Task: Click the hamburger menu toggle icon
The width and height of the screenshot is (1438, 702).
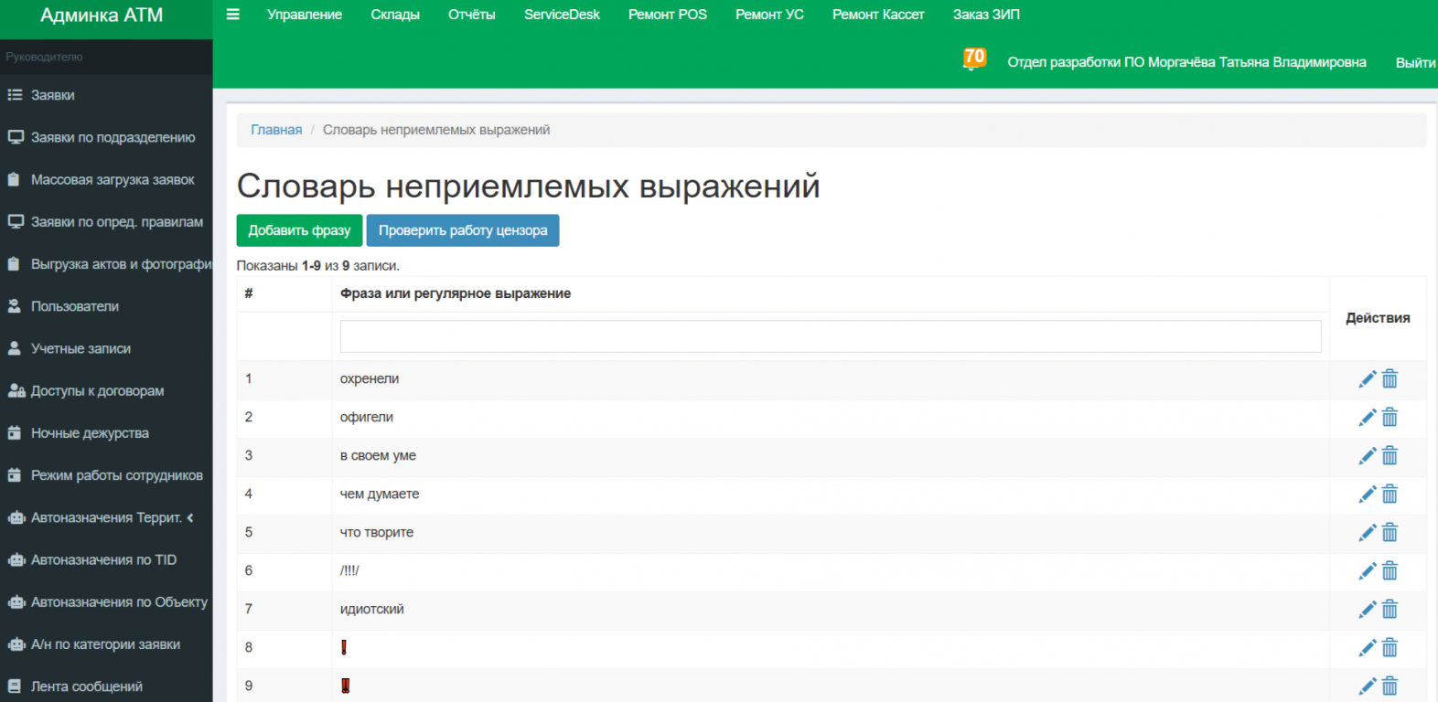Action: (x=232, y=15)
